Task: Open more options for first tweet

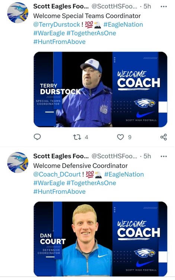Action: (163, 7)
